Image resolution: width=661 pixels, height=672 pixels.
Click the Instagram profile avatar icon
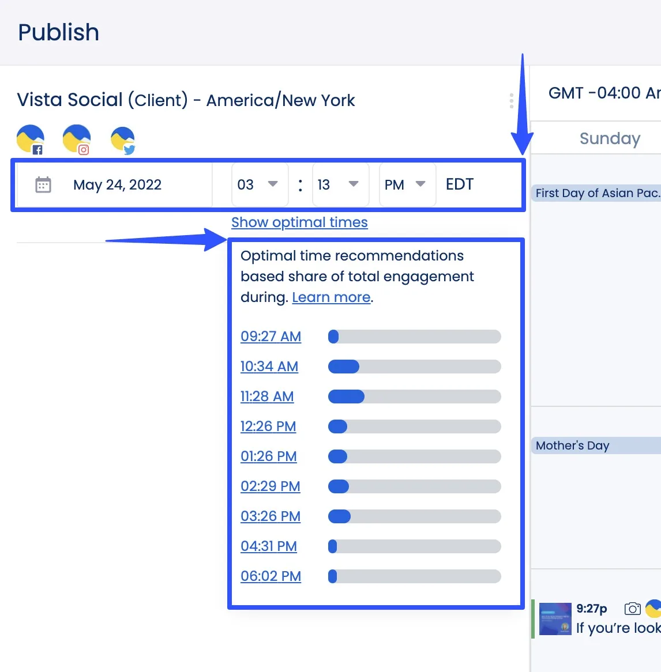(x=77, y=139)
